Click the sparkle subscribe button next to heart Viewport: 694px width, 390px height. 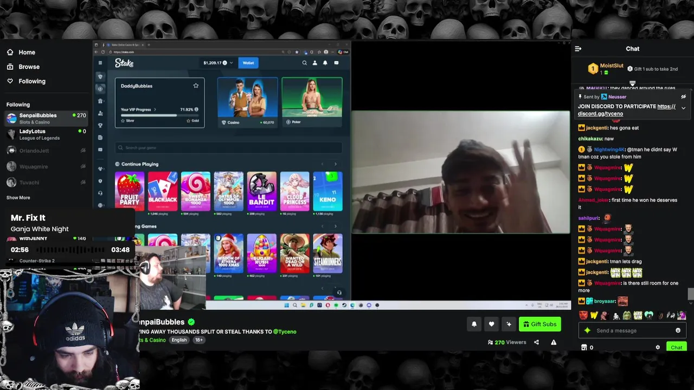(509, 324)
